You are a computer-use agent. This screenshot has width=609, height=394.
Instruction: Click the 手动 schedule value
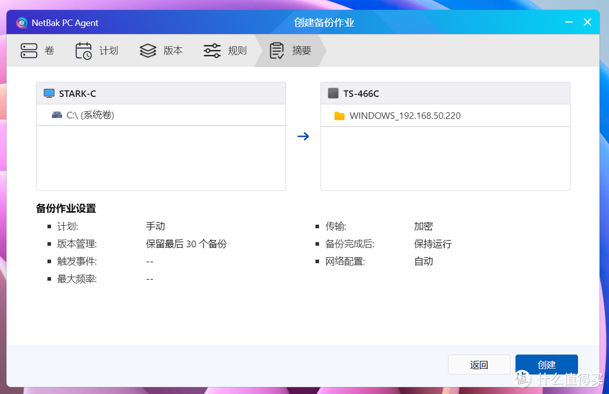tap(155, 226)
